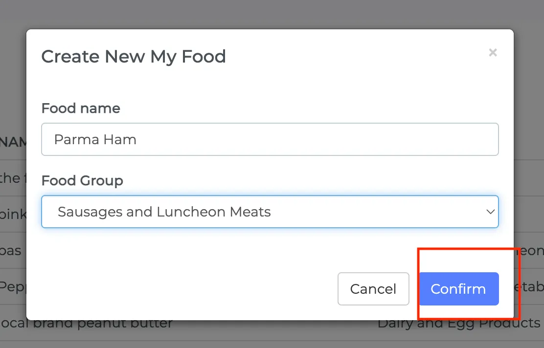Click the NAME column header
The image size is (544, 348).
pos(12,142)
